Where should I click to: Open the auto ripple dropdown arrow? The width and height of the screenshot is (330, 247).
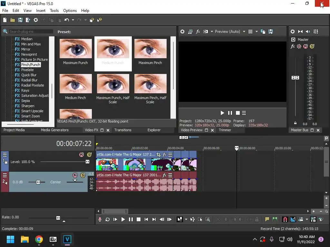(x=307, y=219)
